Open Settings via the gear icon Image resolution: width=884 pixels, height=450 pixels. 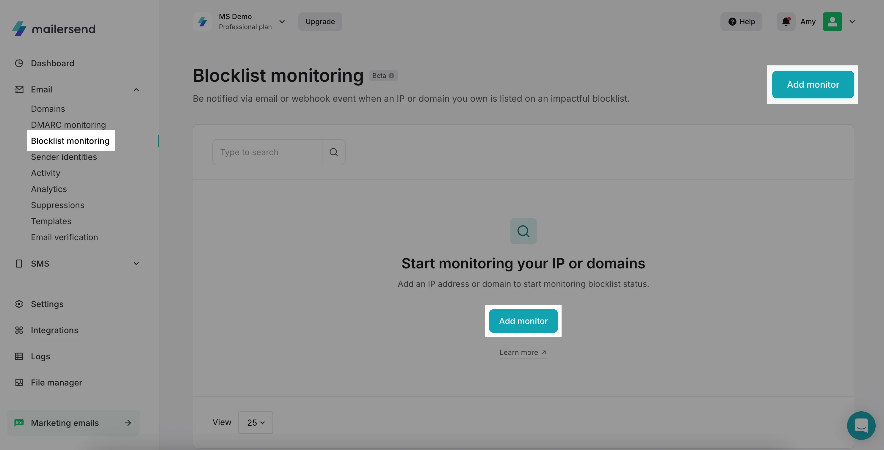tap(19, 304)
